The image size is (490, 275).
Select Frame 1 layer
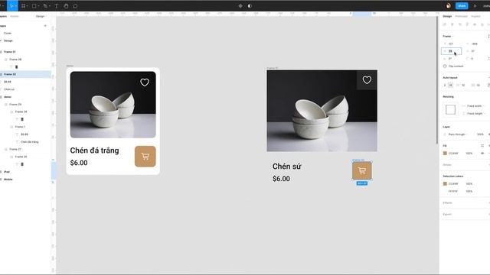[20, 127]
